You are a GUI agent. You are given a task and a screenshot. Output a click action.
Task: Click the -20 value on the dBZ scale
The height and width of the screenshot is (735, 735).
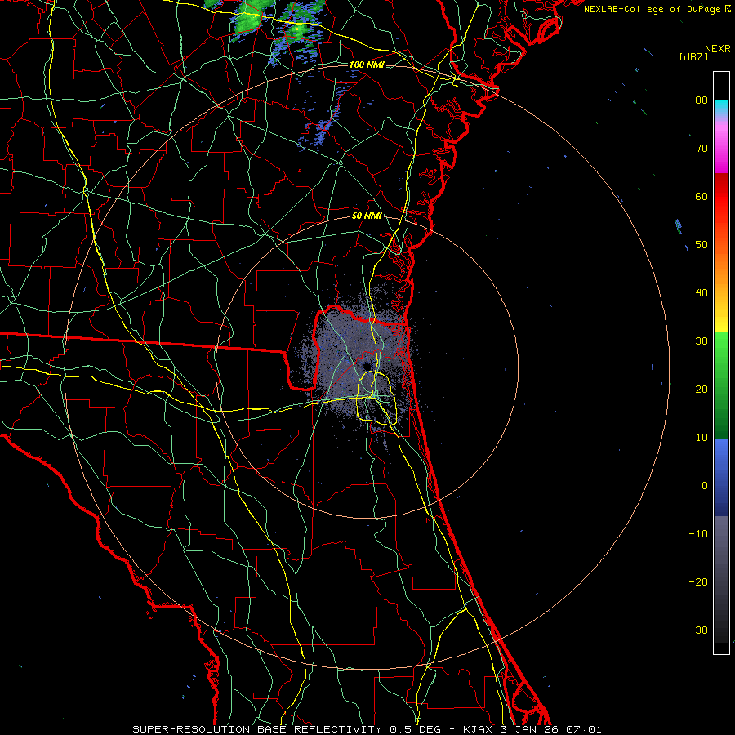coord(698,582)
